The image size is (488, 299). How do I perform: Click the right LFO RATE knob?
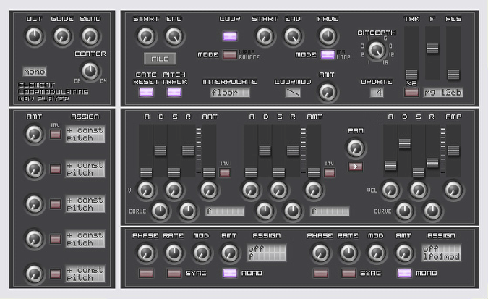coord(348,253)
